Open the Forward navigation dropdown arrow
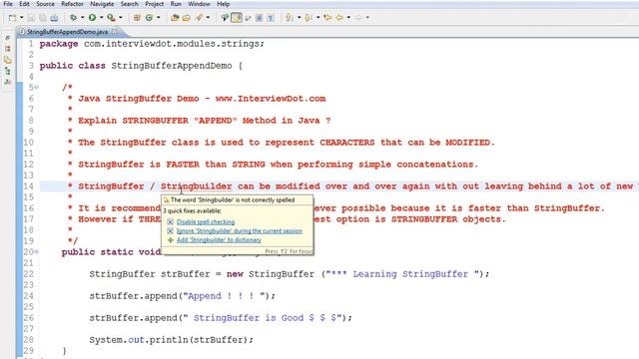This screenshot has height=359, width=639. click(367, 18)
